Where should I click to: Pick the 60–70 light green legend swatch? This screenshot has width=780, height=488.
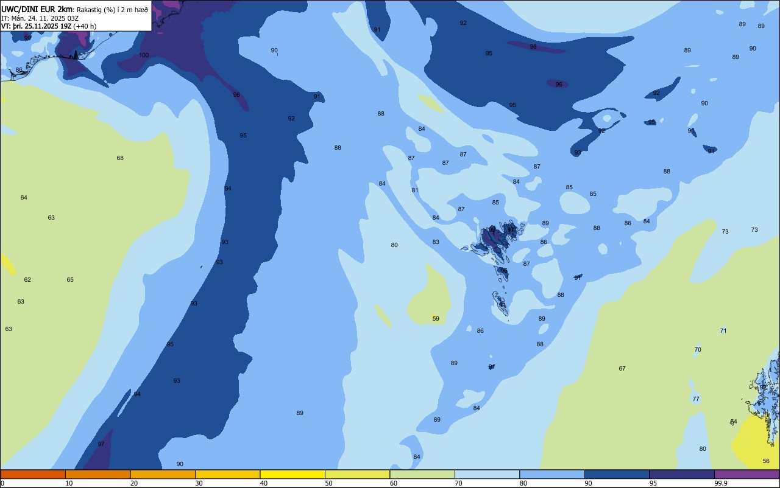coord(422,474)
